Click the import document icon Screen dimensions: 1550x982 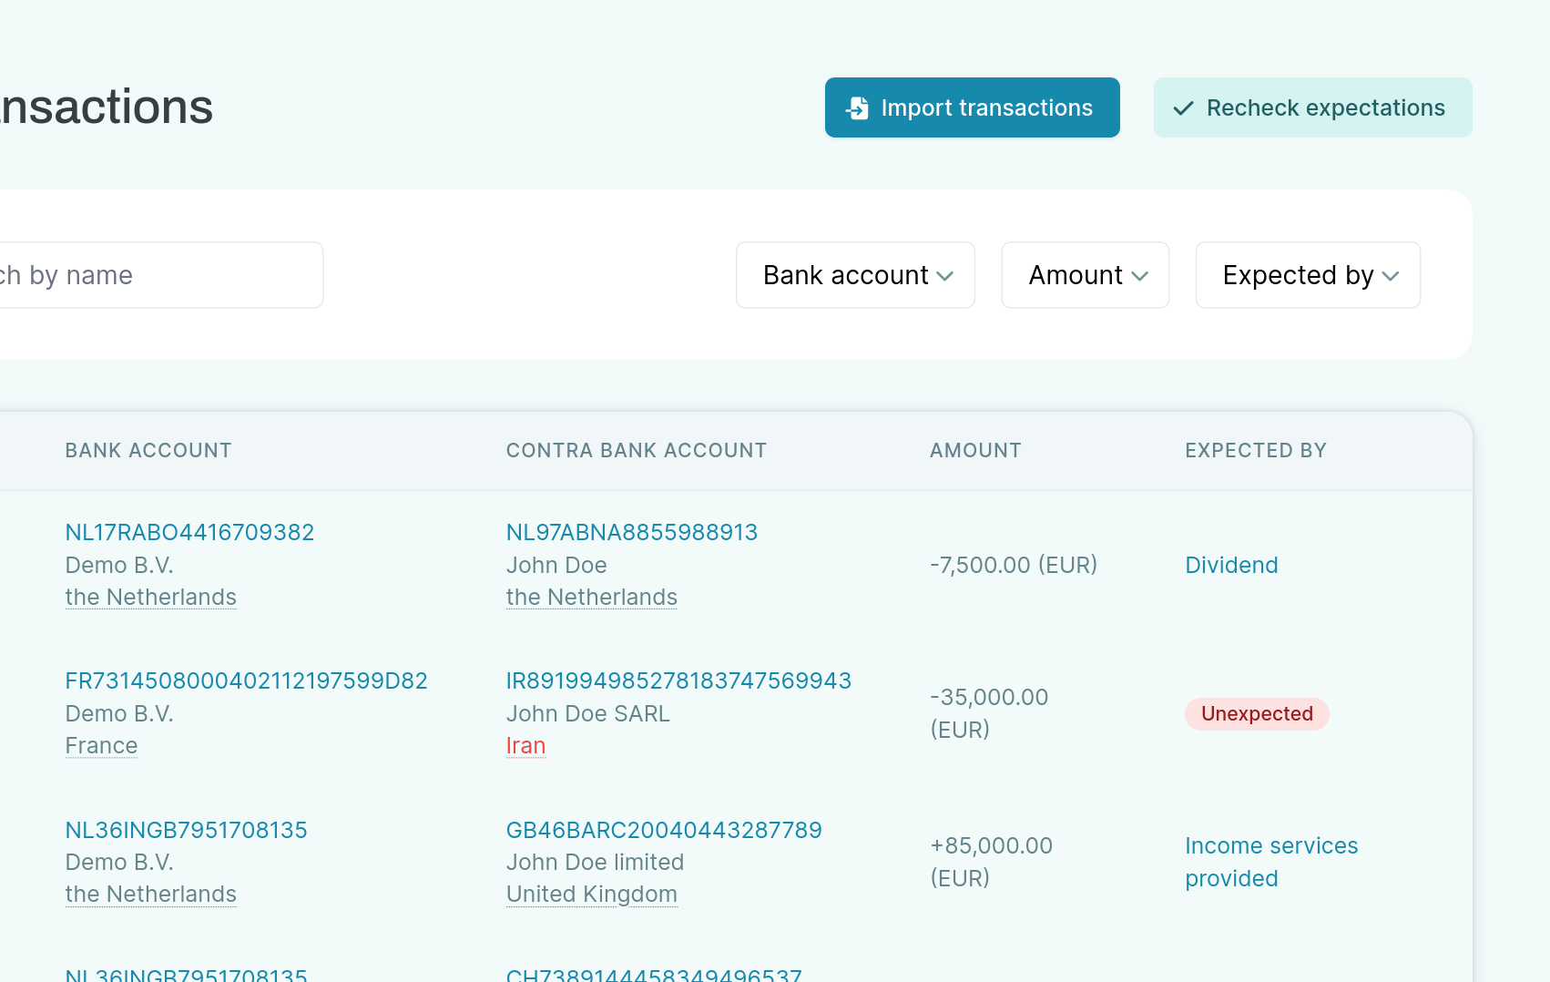pyautogui.click(x=857, y=107)
